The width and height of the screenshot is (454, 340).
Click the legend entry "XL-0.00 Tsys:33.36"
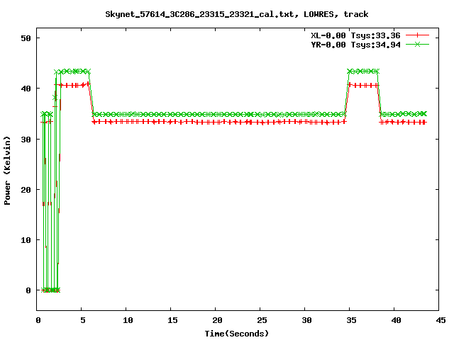coord(355,35)
